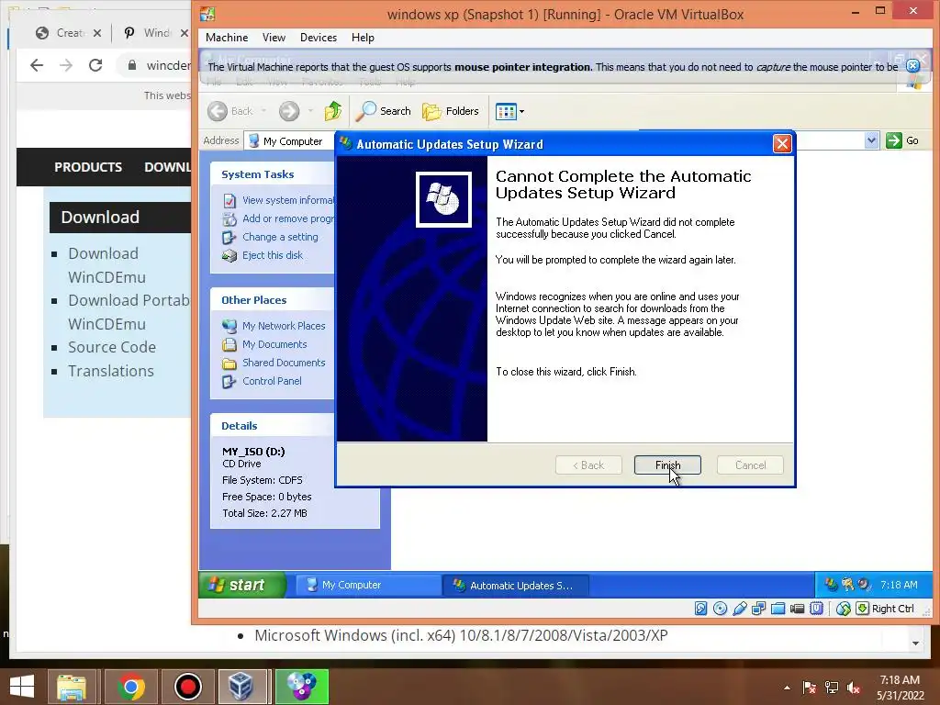940x705 pixels.
Task: Click PRODUCTS in the website navigation
Action: coord(88,167)
